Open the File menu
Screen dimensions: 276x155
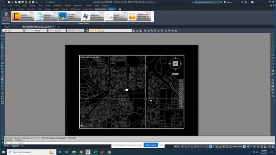point(4,6)
